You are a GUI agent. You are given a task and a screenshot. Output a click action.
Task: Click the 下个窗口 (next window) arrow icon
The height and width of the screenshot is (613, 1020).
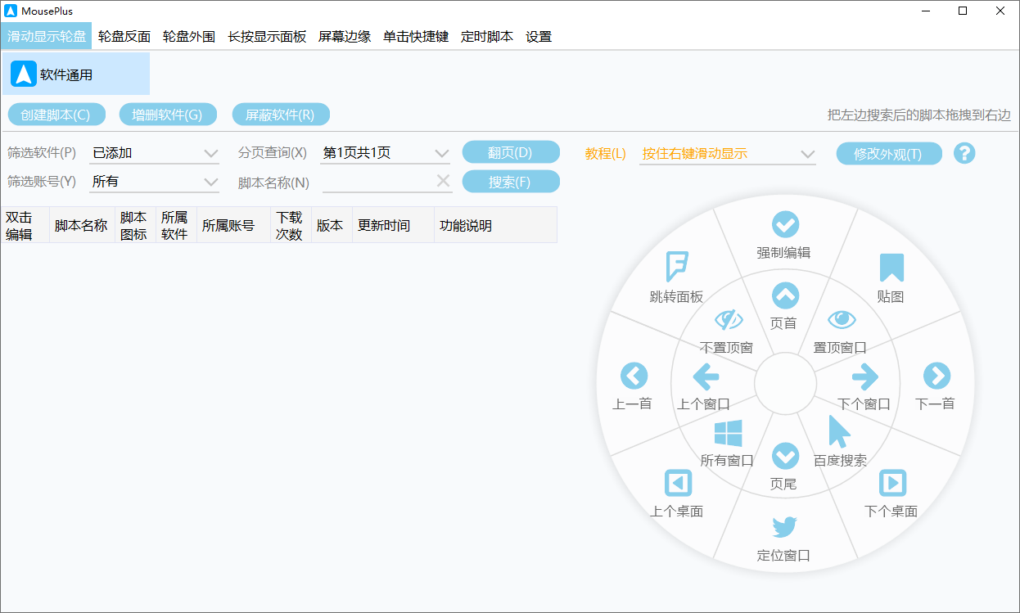(865, 376)
